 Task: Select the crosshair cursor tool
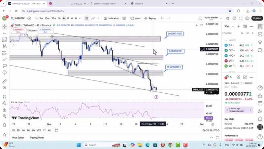(x=4, y=26)
